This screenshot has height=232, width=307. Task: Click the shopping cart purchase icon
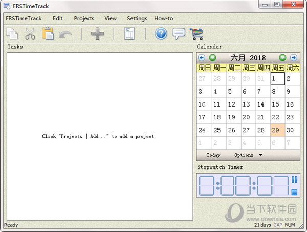pyautogui.click(x=196, y=34)
